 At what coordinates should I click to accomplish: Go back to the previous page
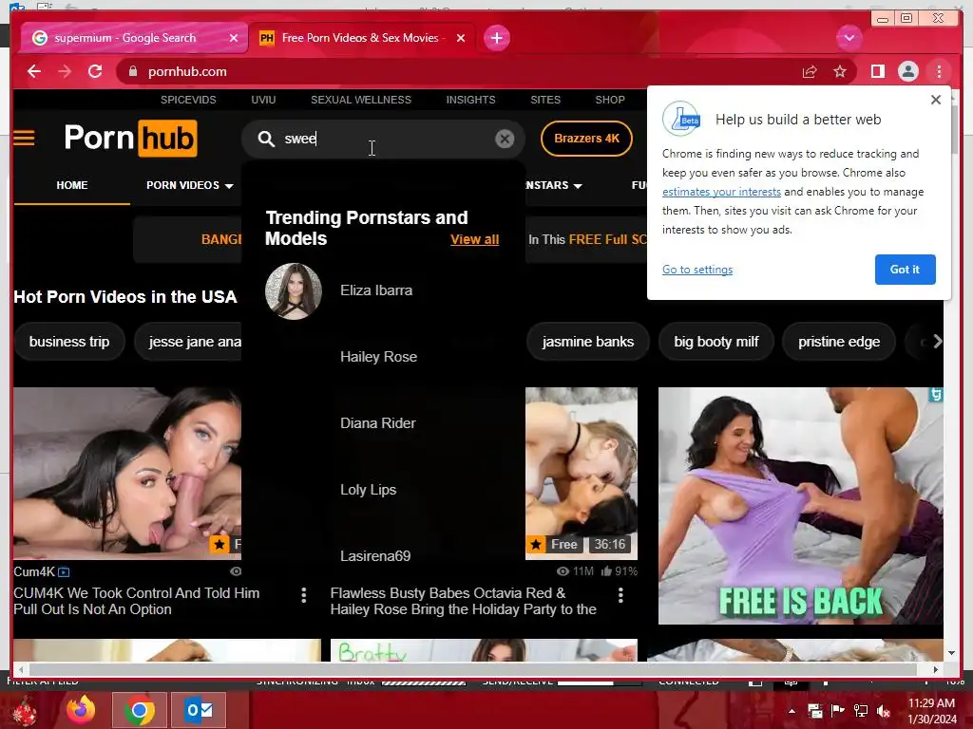click(x=34, y=71)
